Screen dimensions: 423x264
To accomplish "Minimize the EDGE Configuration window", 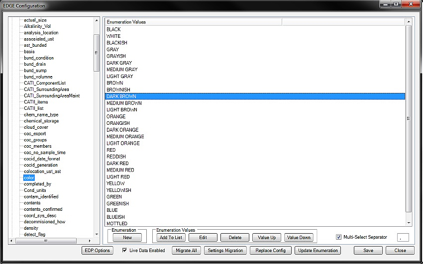I will [386, 4].
